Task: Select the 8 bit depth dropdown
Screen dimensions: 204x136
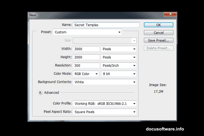Action: click(x=119, y=74)
